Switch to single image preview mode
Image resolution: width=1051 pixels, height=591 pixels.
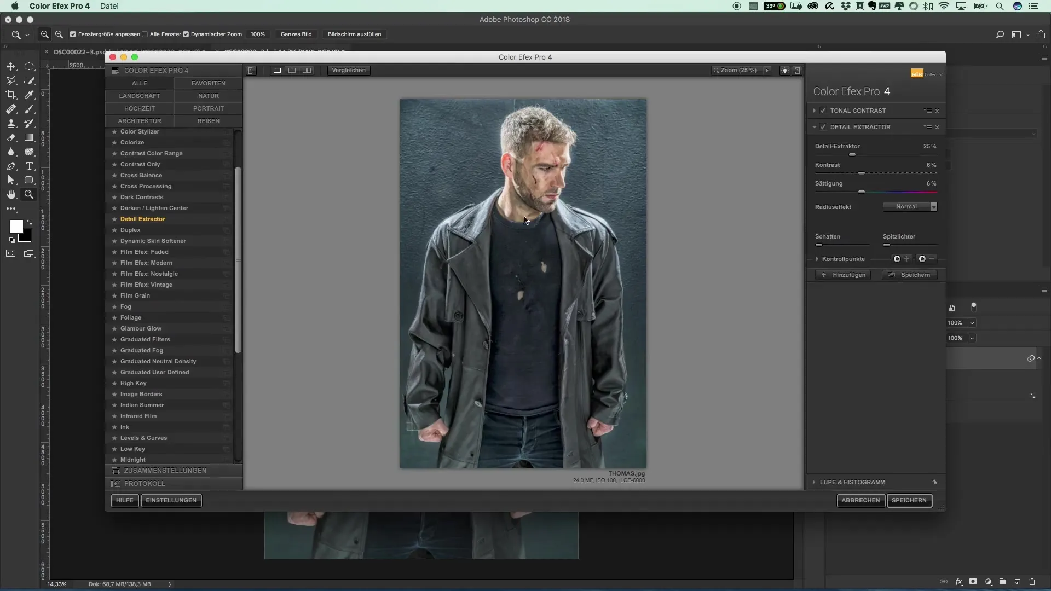[277, 70]
